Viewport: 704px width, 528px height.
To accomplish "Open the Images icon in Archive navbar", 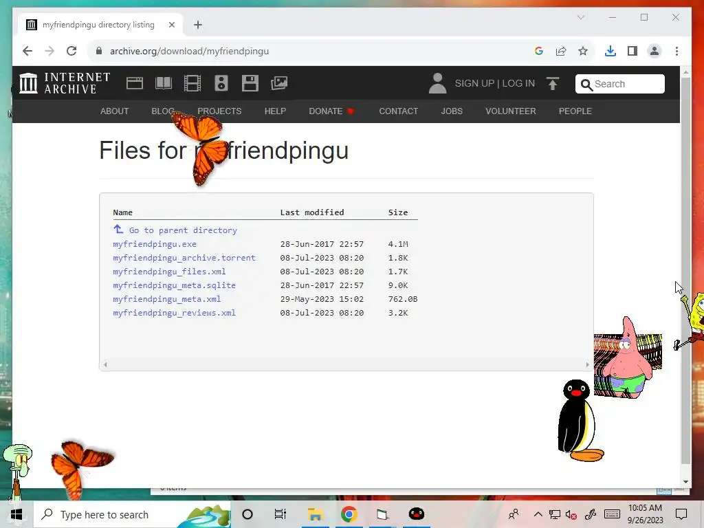I will point(279,83).
